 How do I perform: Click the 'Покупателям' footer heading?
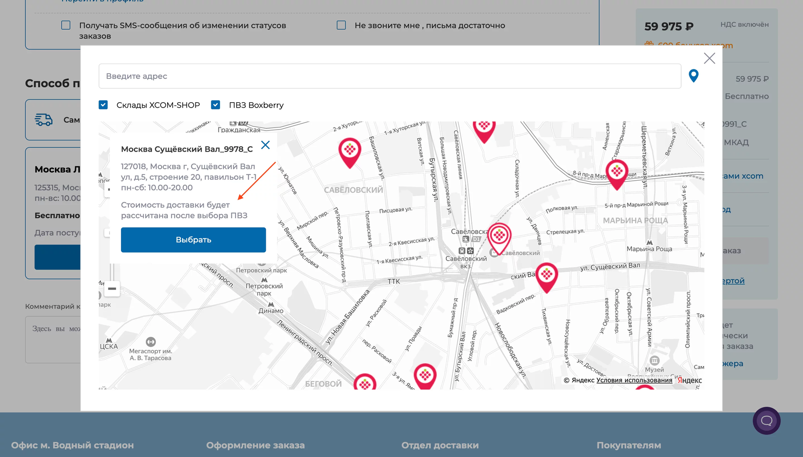[629, 445]
